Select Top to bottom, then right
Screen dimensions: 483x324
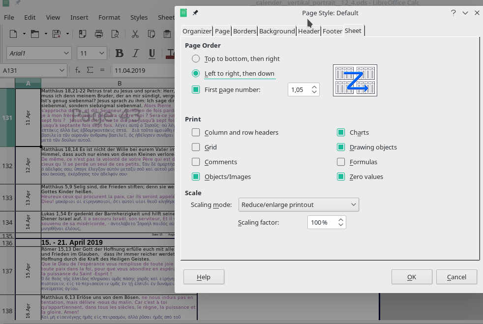point(196,59)
